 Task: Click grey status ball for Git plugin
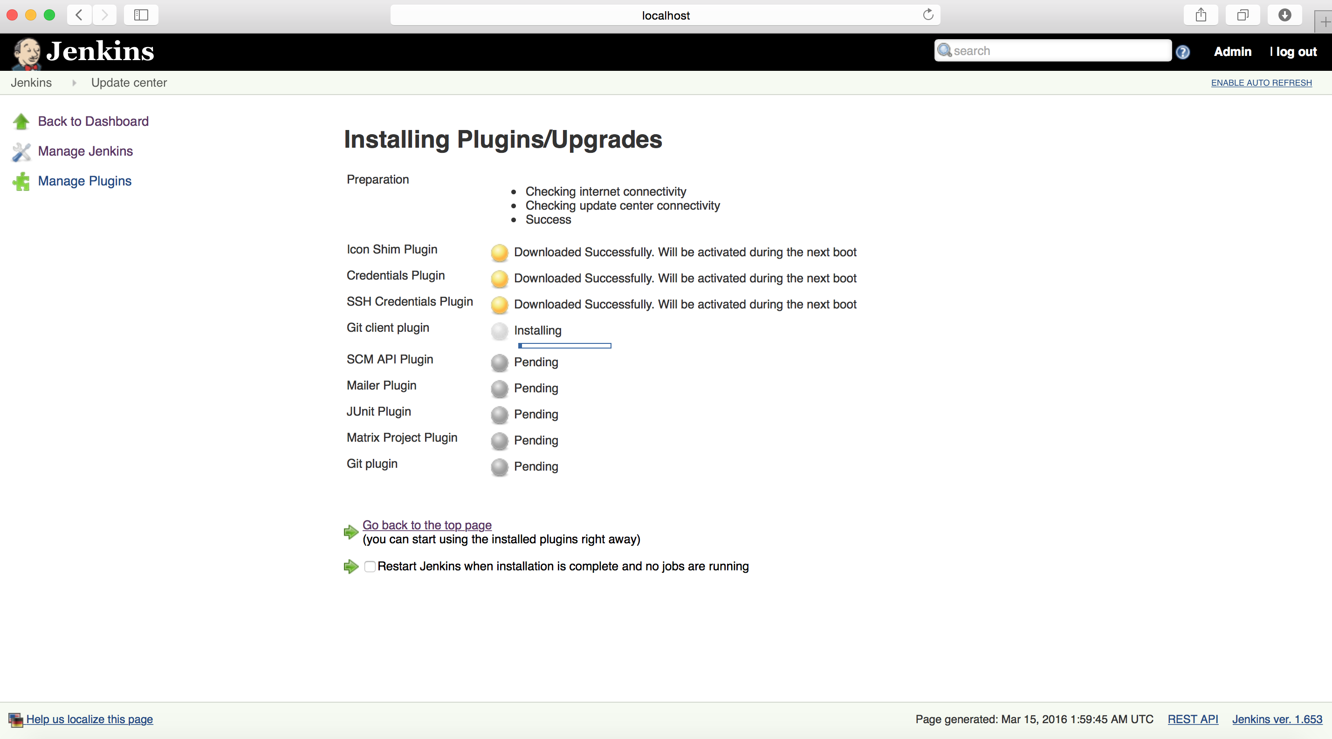tap(500, 467)
